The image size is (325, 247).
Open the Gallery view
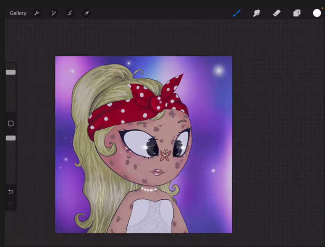tap(18, 13)
